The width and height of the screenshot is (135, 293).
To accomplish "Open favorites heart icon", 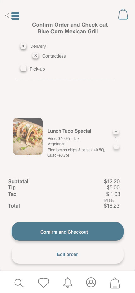I will click(x=44, y=283).
